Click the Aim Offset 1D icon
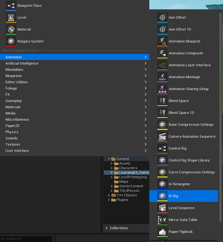This screenshot has height=242, width=223. (162, 29)
